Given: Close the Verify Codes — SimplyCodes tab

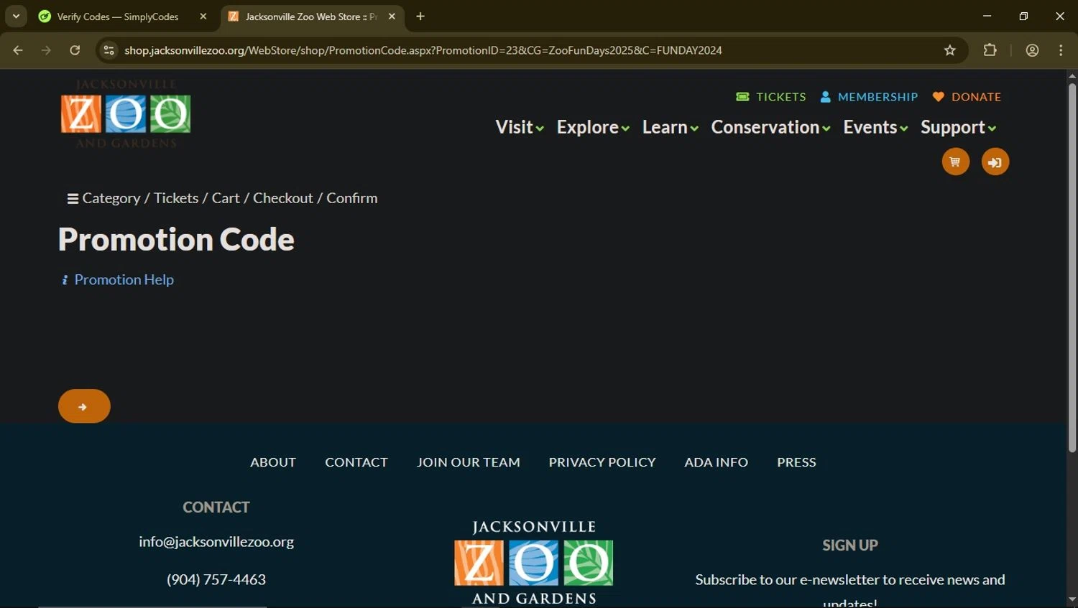Looking at the screenshot, I should click(203, 17).
